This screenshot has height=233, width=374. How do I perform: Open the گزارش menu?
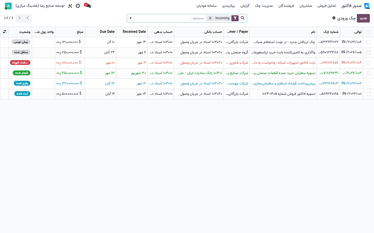[x=245, y=6]
